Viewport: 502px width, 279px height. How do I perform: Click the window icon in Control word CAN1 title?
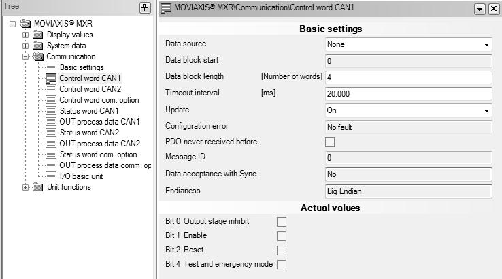click(166, 8)
